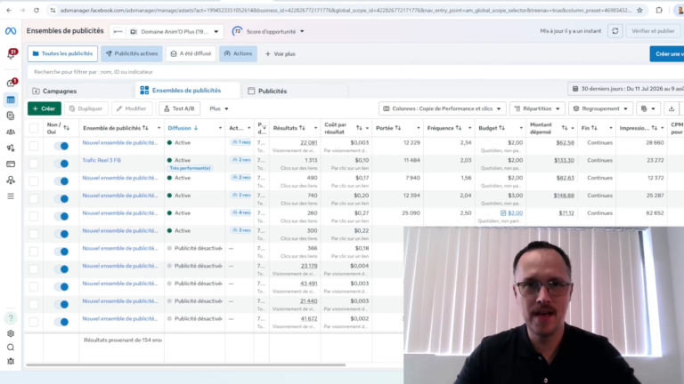The height and width of the screenshot is (384, 684).
Task: Open the help question mark icon
Action: [x=11, y=318]
